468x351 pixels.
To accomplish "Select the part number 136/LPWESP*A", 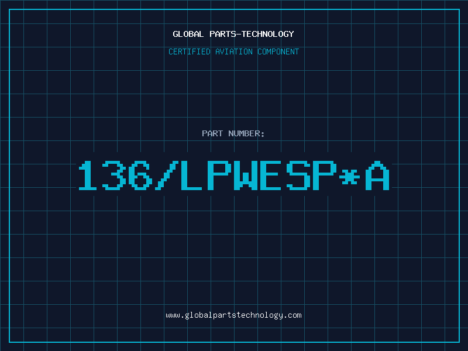I will pyautogui.click(x=234, y=175).
